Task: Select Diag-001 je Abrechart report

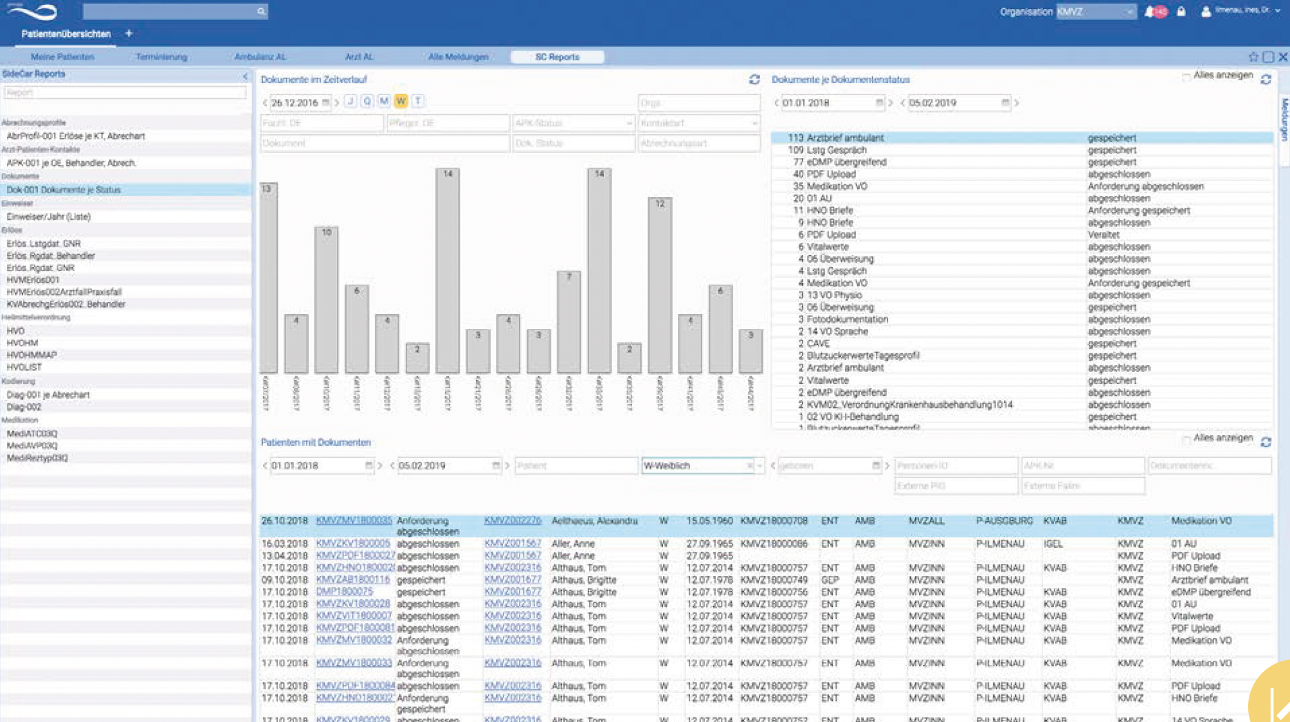Action: pos(48,395)
